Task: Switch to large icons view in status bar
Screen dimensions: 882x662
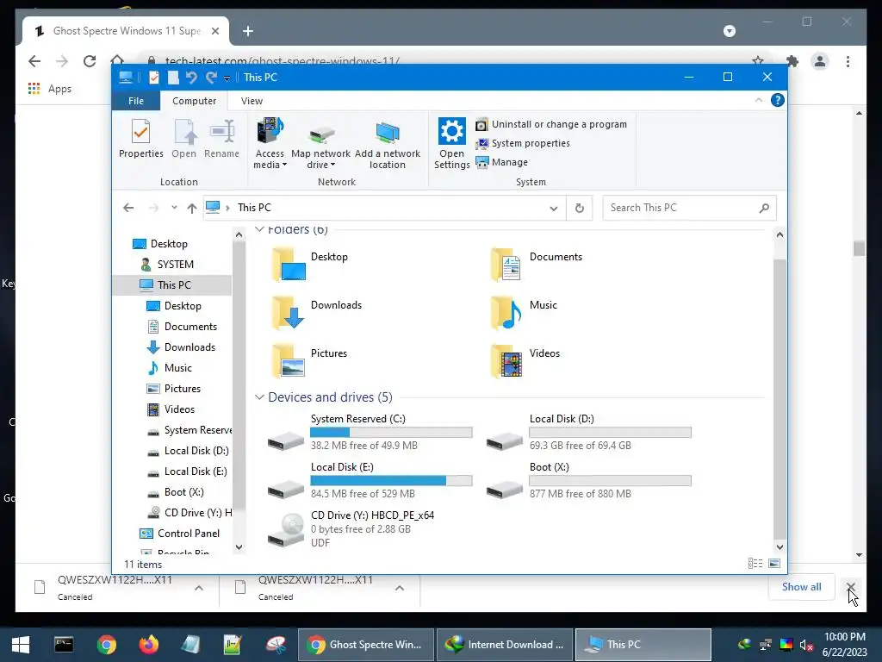Action: click(774, 564)
